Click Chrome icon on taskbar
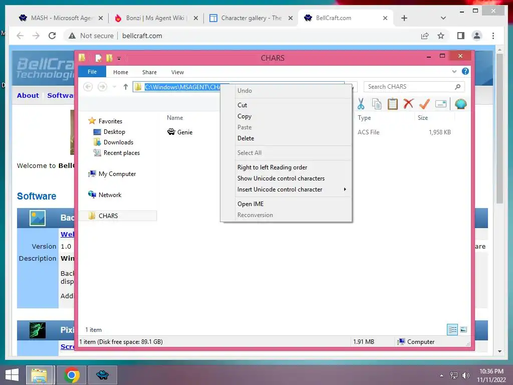This screenshot has width=513, height=385. click(72, 375)
